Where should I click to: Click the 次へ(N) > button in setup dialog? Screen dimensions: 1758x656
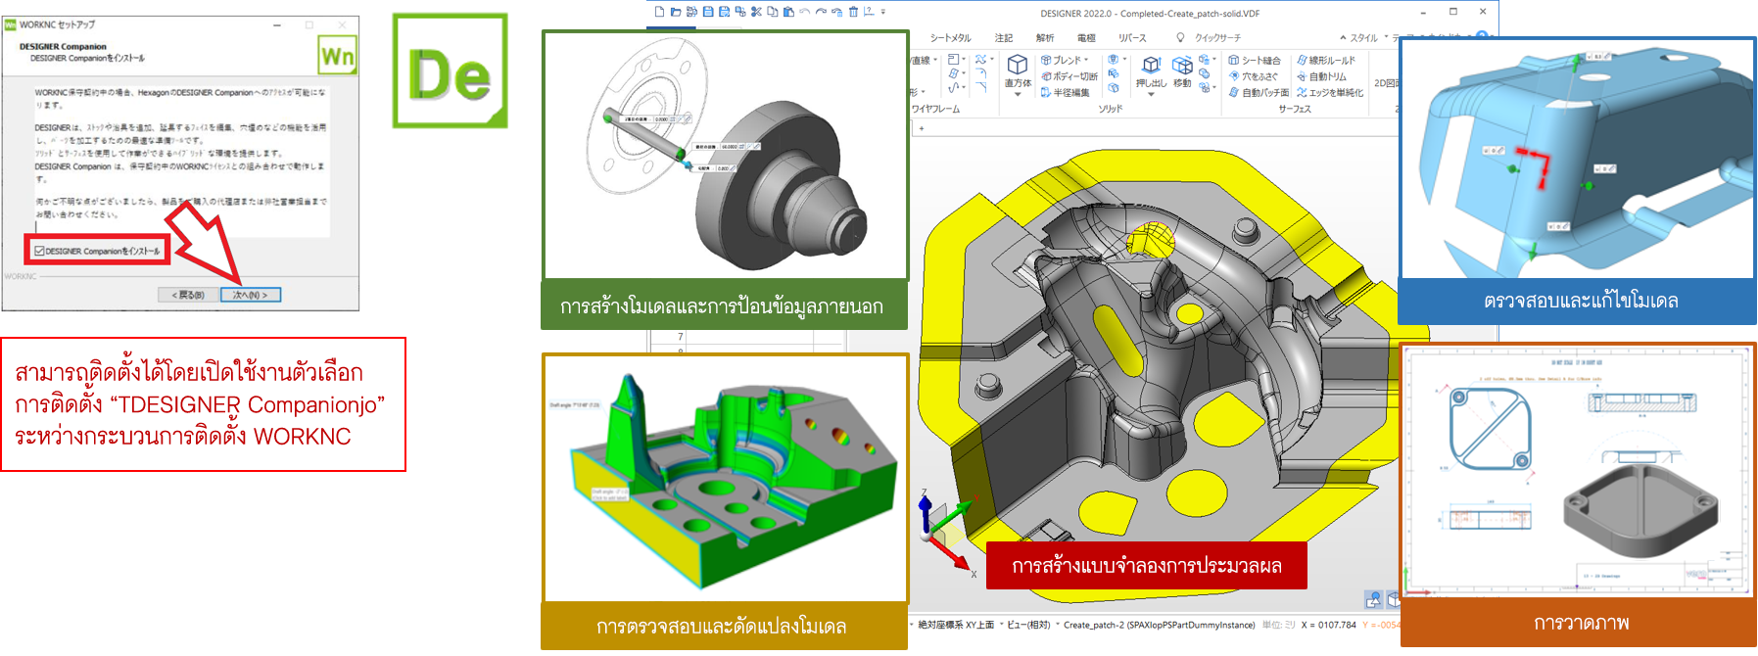click(251, 295)
